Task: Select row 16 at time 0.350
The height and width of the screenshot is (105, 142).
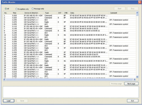Action: click(70, 48)
